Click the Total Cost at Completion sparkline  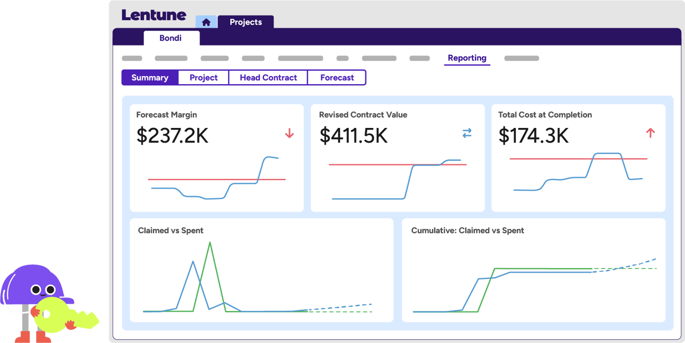578,174
